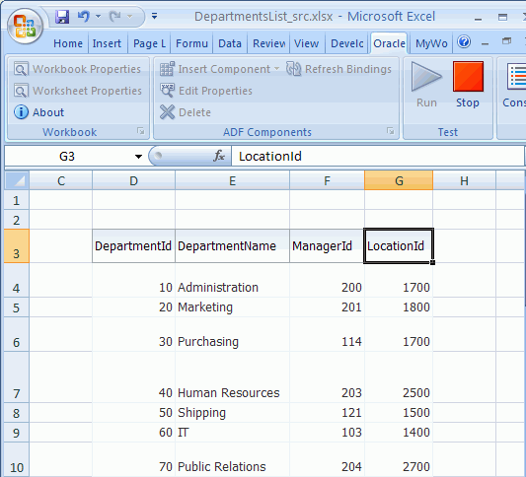Viewport: 526px width, 477px height.
Task: Switch to the MyWo ribbon tab
Action: (431, 43)
